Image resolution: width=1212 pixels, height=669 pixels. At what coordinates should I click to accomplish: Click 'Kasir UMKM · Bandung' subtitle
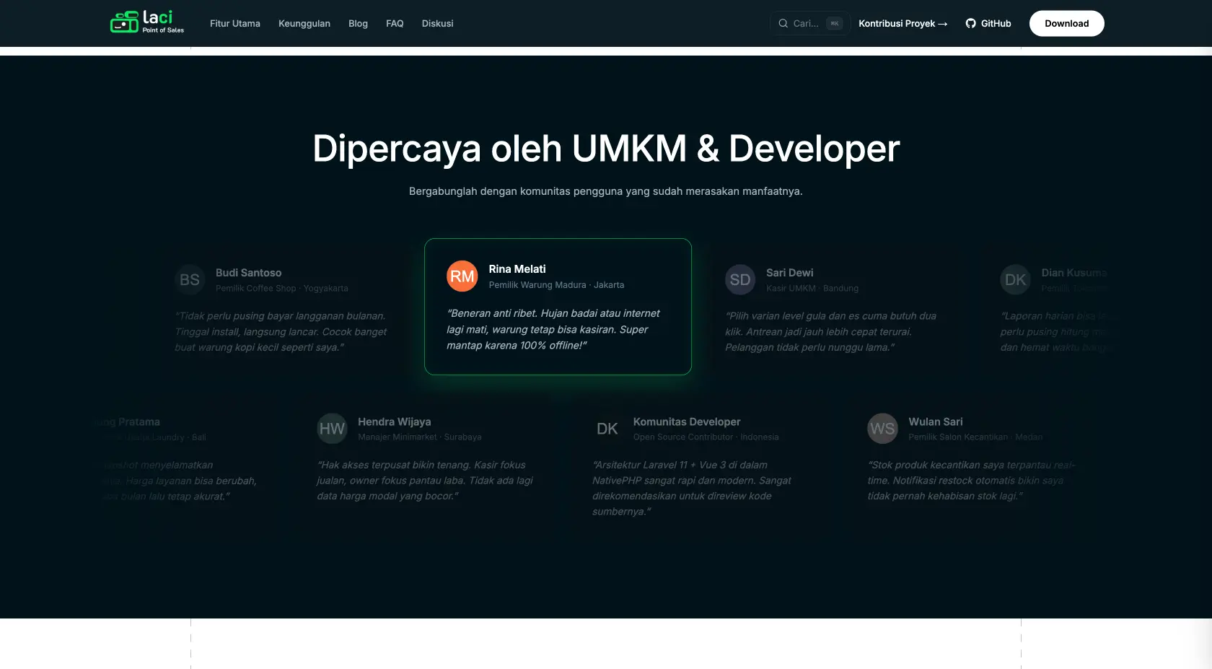[812, 288]
